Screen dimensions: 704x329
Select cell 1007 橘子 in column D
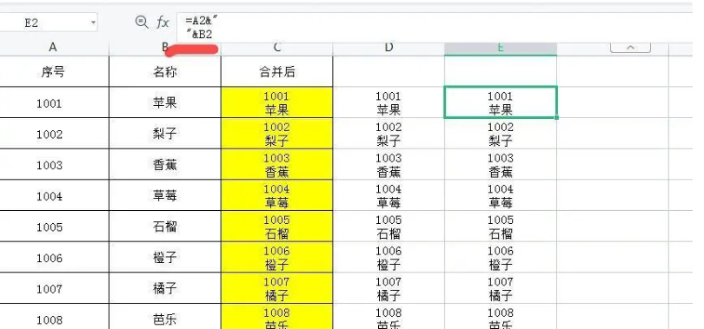tap(389, 288)
